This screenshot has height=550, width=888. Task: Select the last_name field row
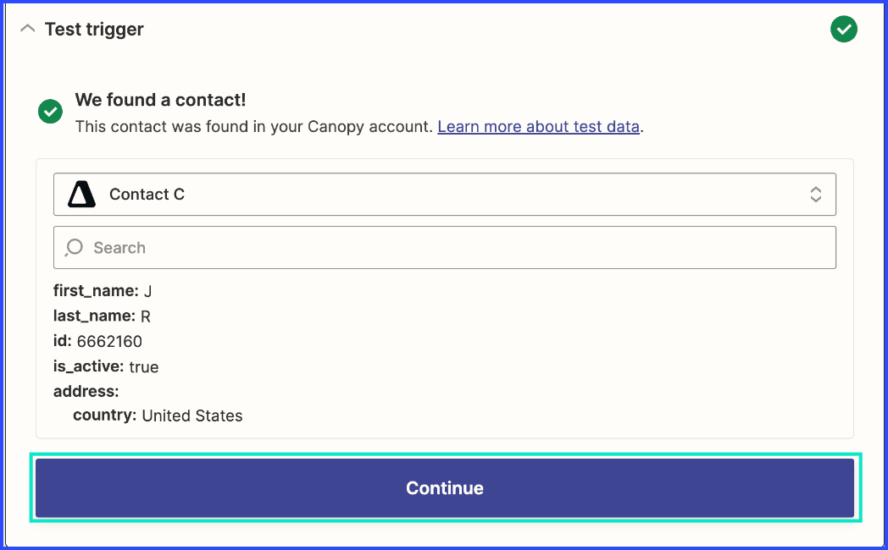pos(102,316)
